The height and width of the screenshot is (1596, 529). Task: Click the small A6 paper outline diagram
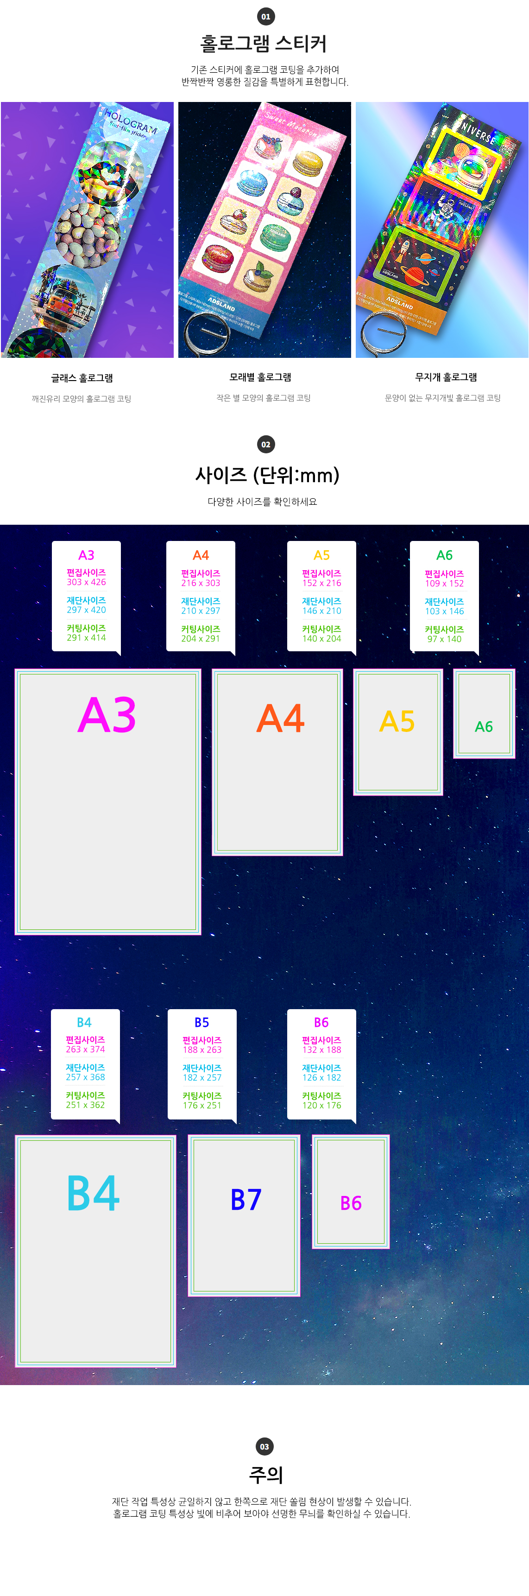484,714
